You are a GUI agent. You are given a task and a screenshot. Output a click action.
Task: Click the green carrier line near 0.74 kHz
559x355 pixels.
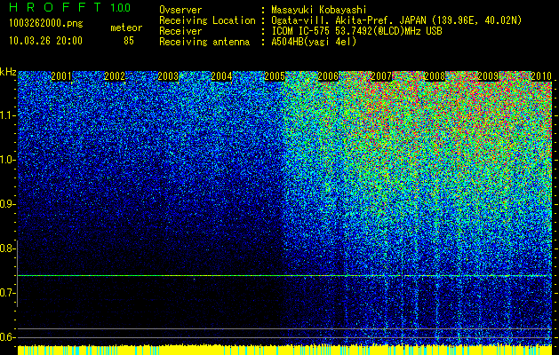pyautogui.click(x=284, y=276)
